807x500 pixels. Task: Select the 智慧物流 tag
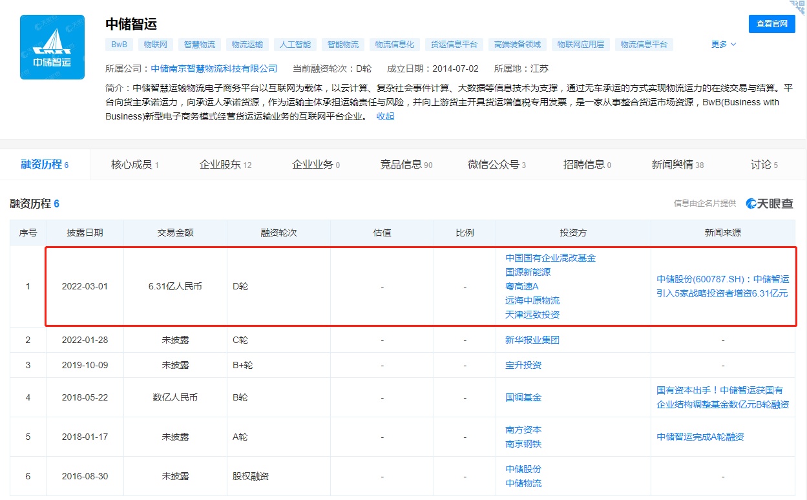tap(200, 45)
